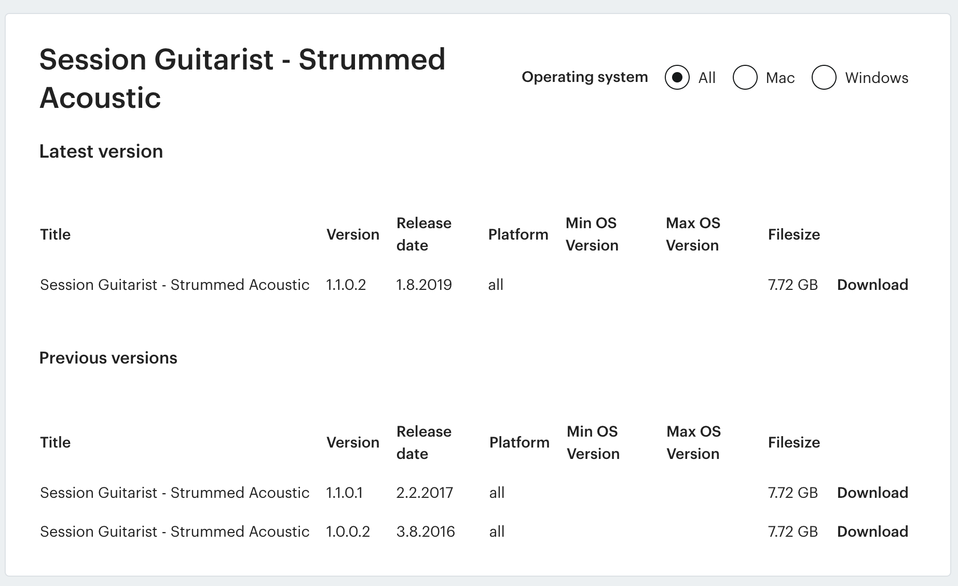Click Platform header in Previous versions table
This screenshot has height=586, width=958.
519,442
